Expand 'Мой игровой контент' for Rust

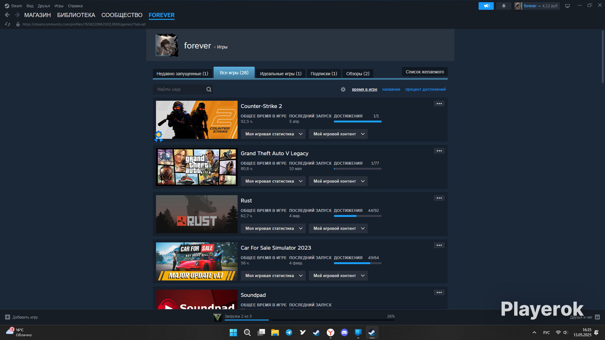(338, 228)
